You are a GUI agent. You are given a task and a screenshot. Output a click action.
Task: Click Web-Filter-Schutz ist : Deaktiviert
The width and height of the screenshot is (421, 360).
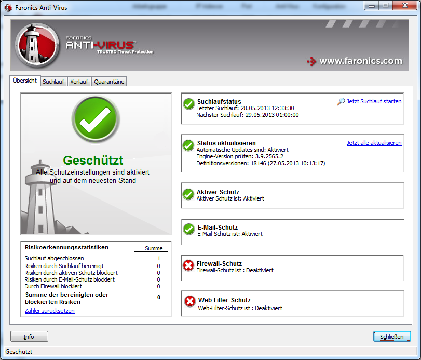240,308
